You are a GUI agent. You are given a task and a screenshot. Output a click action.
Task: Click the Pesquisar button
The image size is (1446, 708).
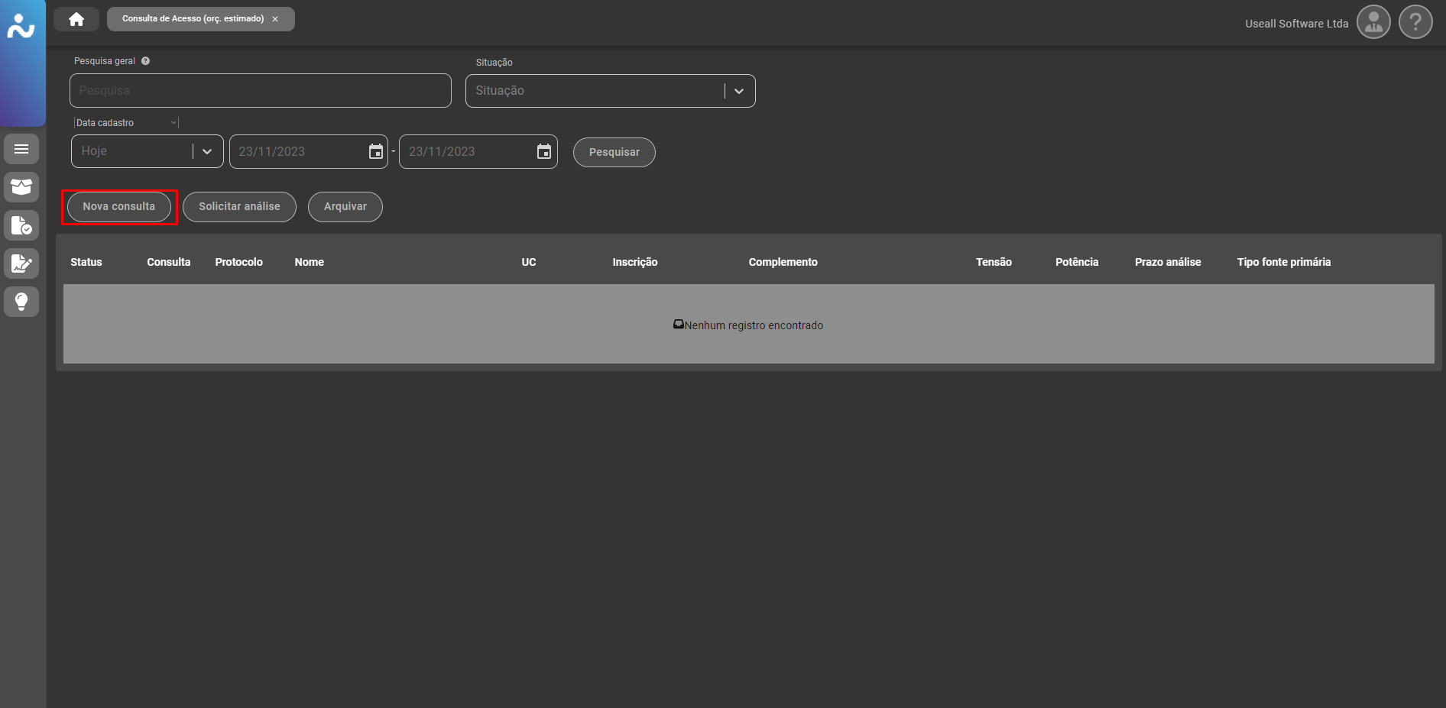[614, 152]
